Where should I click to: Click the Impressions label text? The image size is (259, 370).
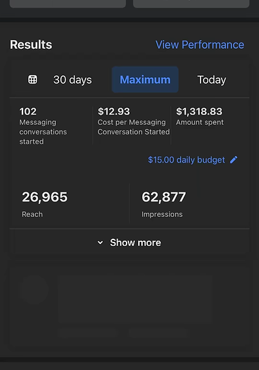click(162, 214)
